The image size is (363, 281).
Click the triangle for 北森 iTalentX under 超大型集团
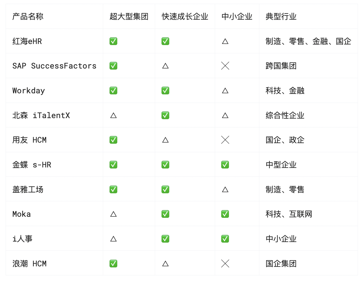pyautogui.click(x=113, y=115)
